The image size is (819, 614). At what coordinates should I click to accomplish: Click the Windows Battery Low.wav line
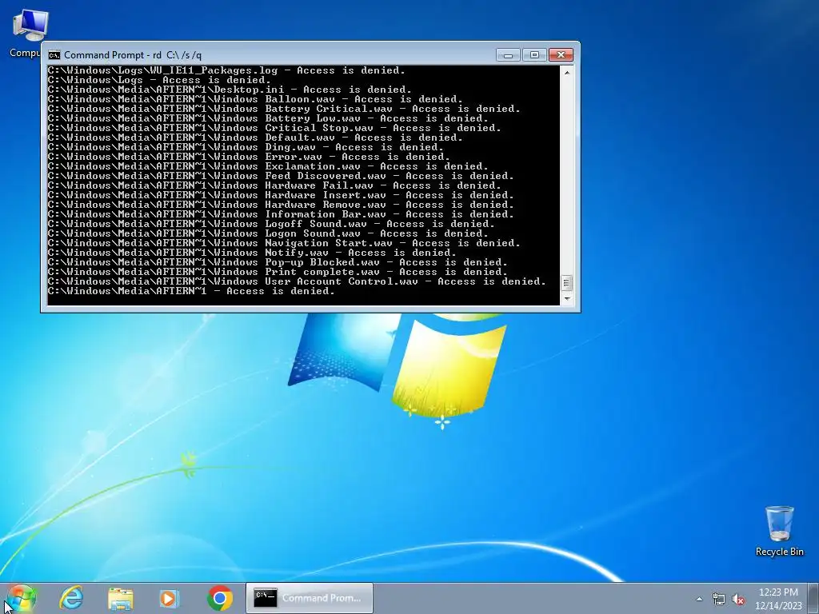coord(268,118)
